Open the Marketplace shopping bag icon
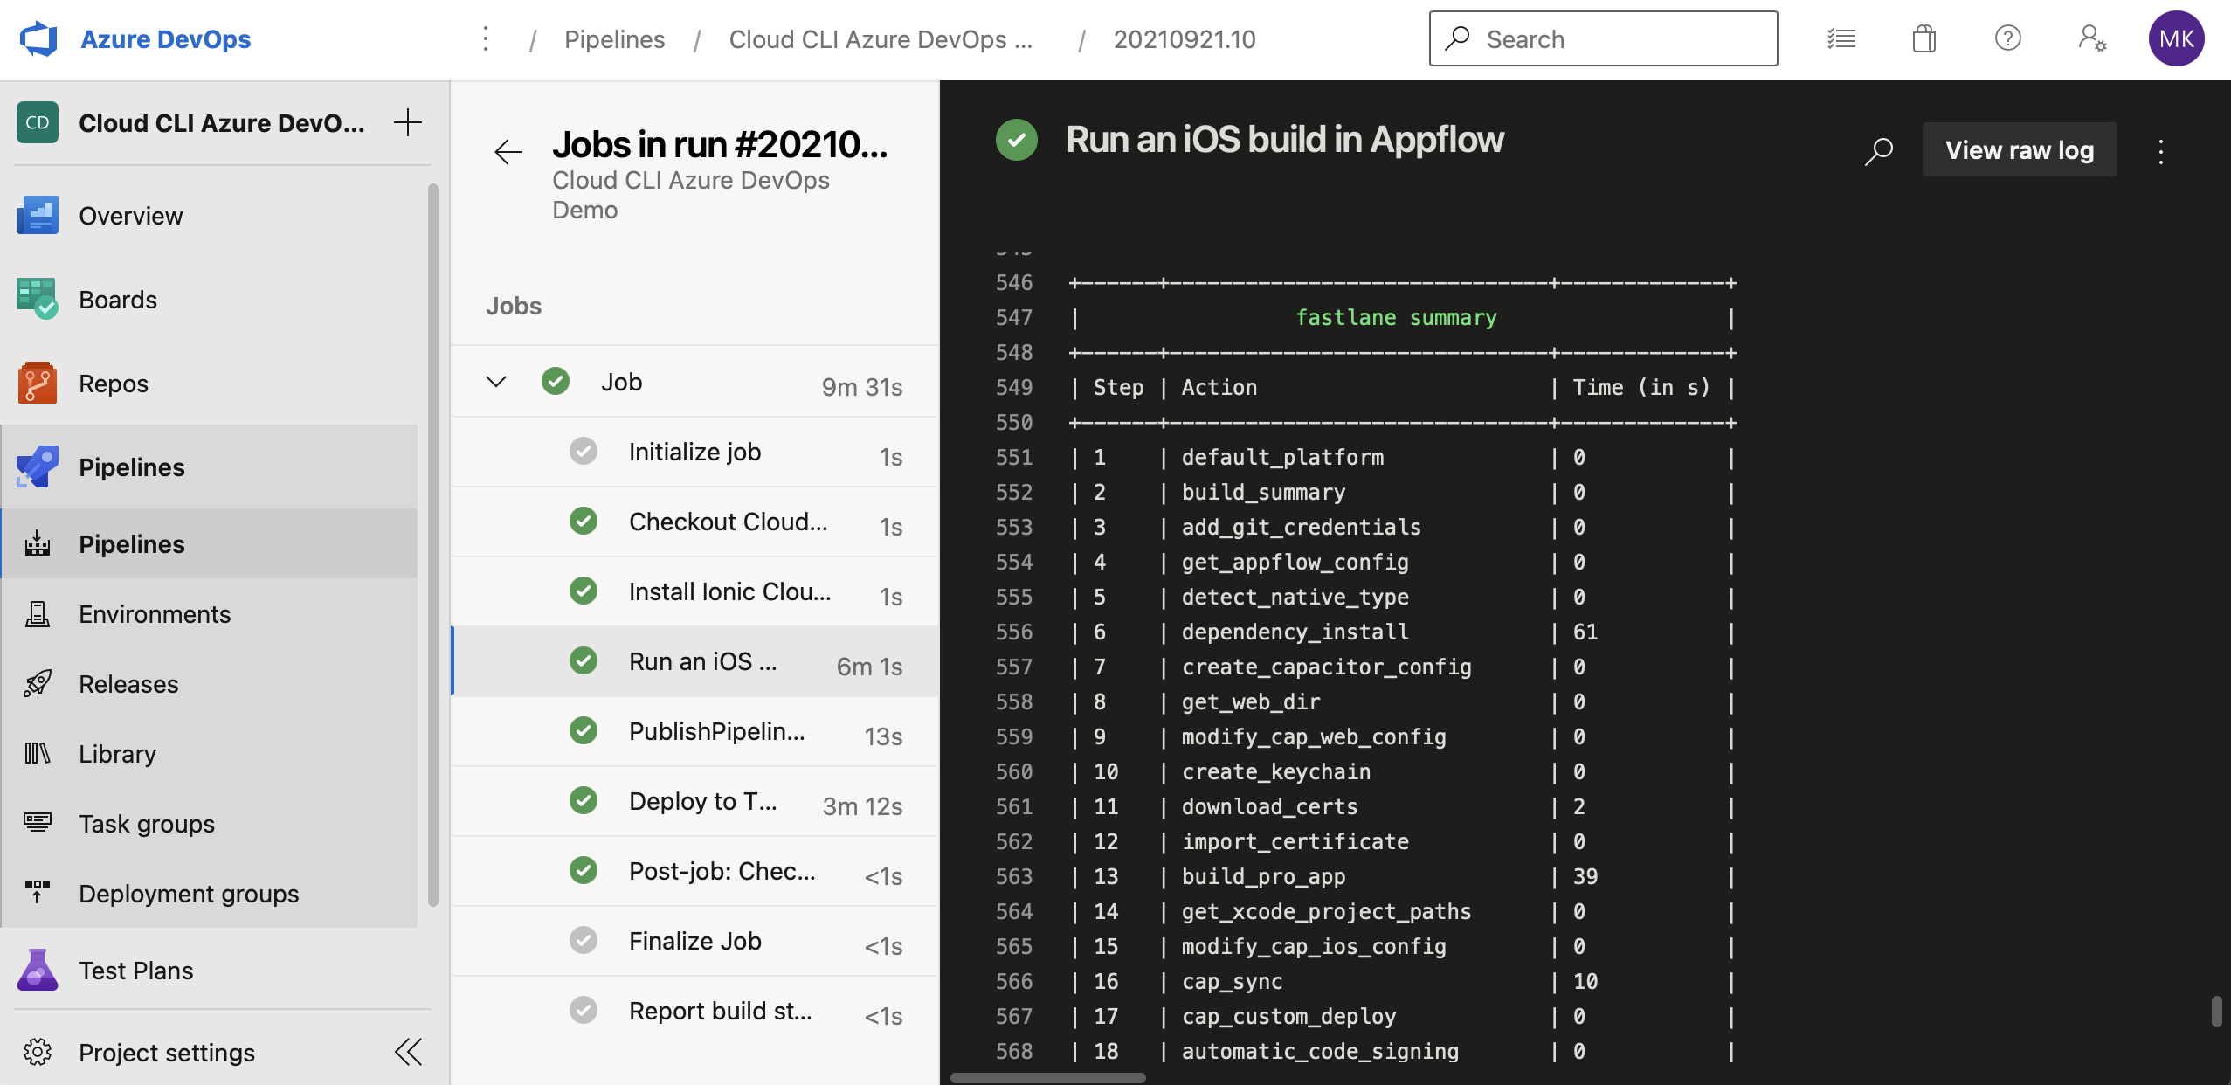Image resolution: width=2231 pixels, height=1085 pixels. pyautogui.click(x=1924, y=38)
